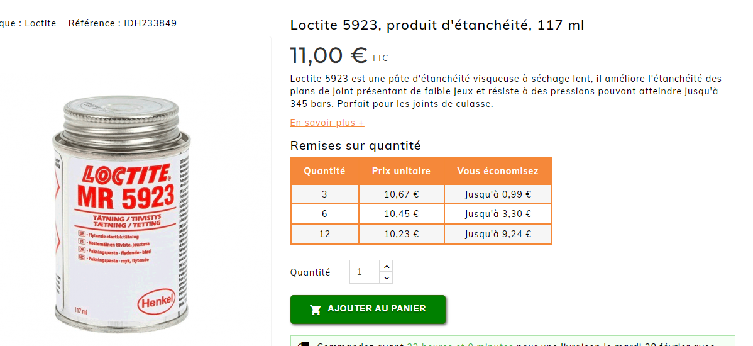Click the 11,00 € main price
The image size is (753, 346).
[329, 55]
